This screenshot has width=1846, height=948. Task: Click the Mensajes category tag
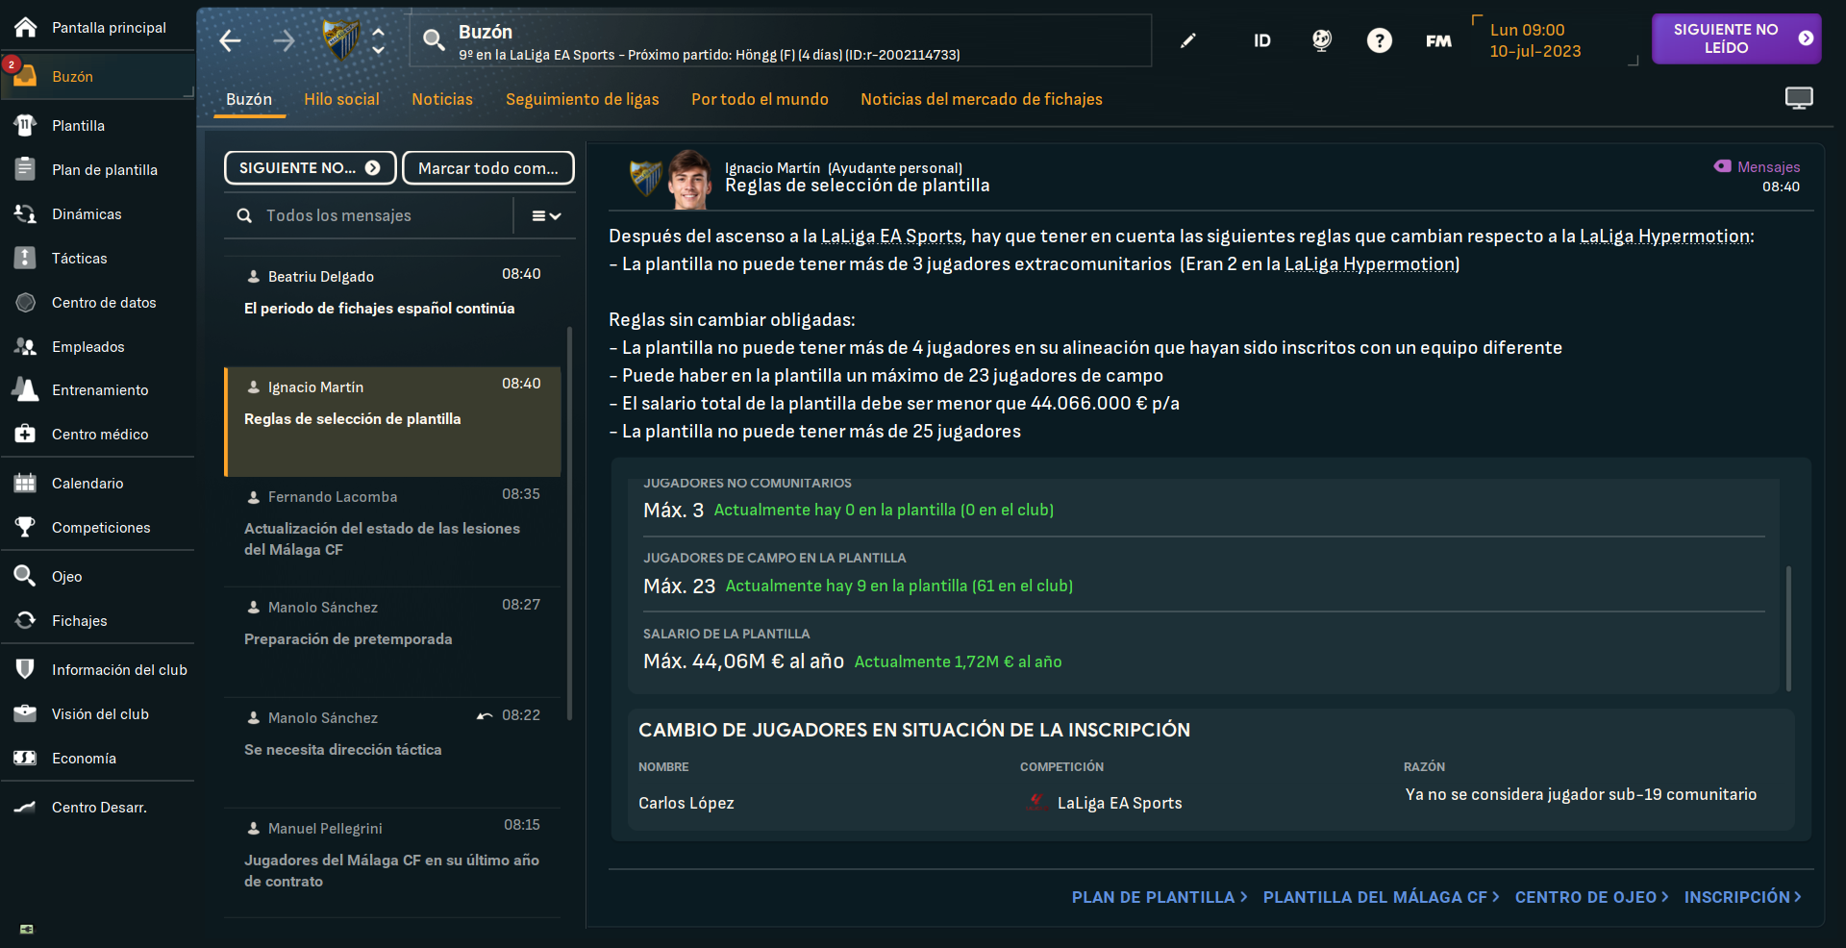[x=1757, y=166]
